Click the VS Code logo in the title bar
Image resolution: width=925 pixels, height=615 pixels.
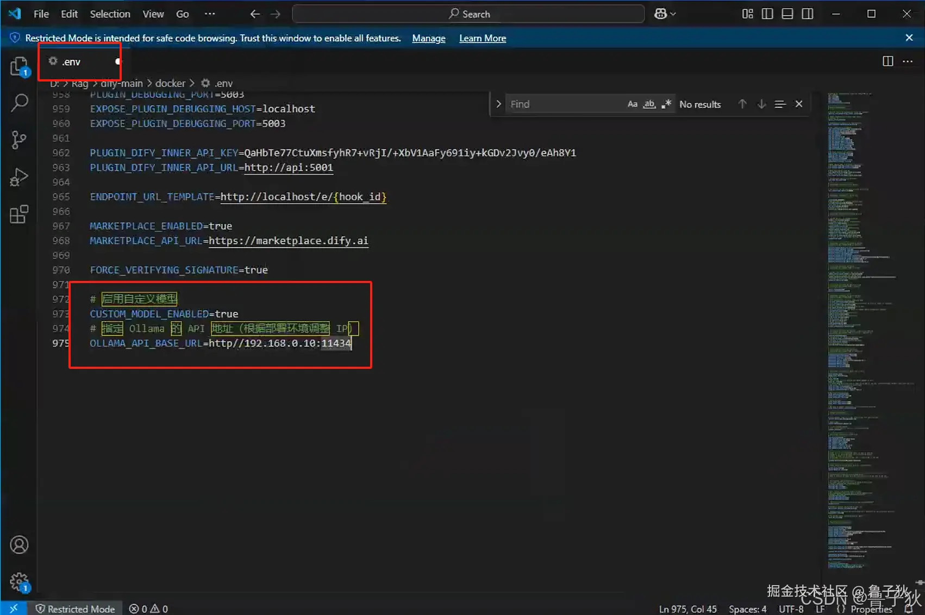(x=15, y=14)
